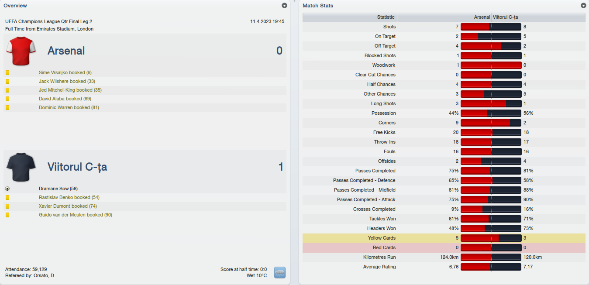Image resolution: width=589 pixels, height=285 pixels.
Task: Select the Arsenal team name
Action: [x=66, y=51]
